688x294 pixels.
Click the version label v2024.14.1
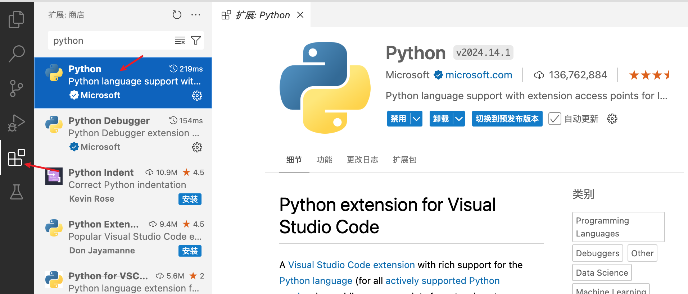coord(483,52)
